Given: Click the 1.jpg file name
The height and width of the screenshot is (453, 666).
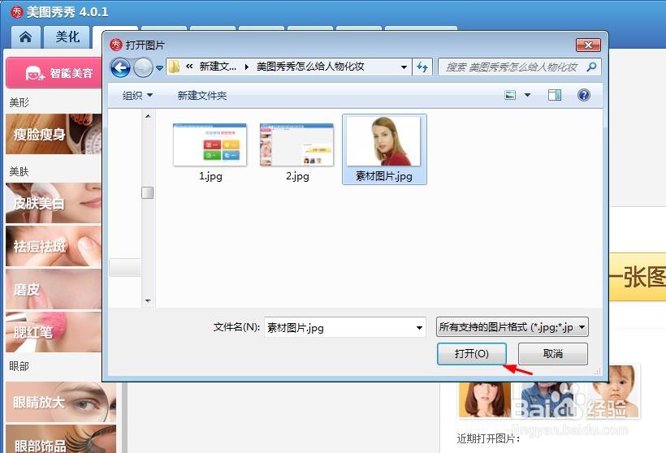Looking at the screenshot, I should click(x=210, y=176).
